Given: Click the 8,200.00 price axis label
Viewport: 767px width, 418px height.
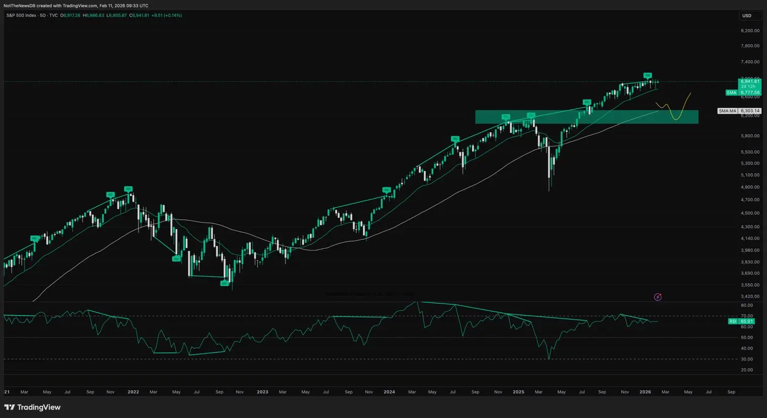Looking at the screenshot, I should 750,31.
